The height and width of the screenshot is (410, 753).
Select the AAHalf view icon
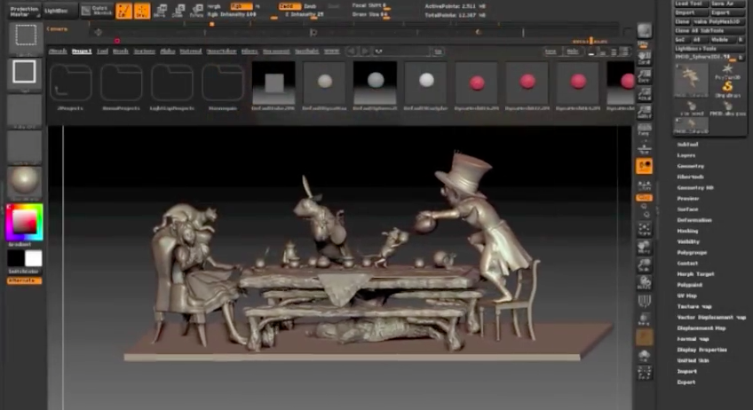click(x=644, y=112)
